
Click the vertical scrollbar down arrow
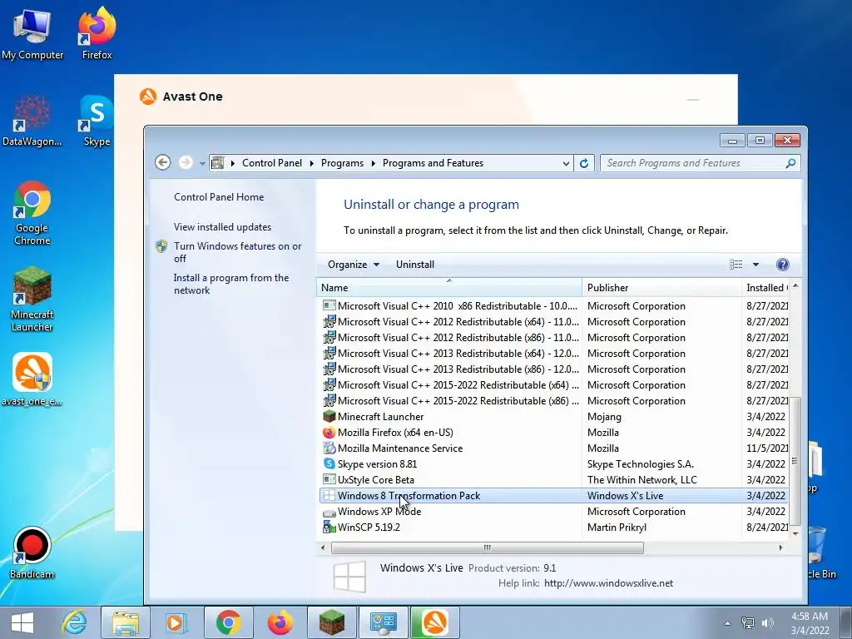pos(795,533)
